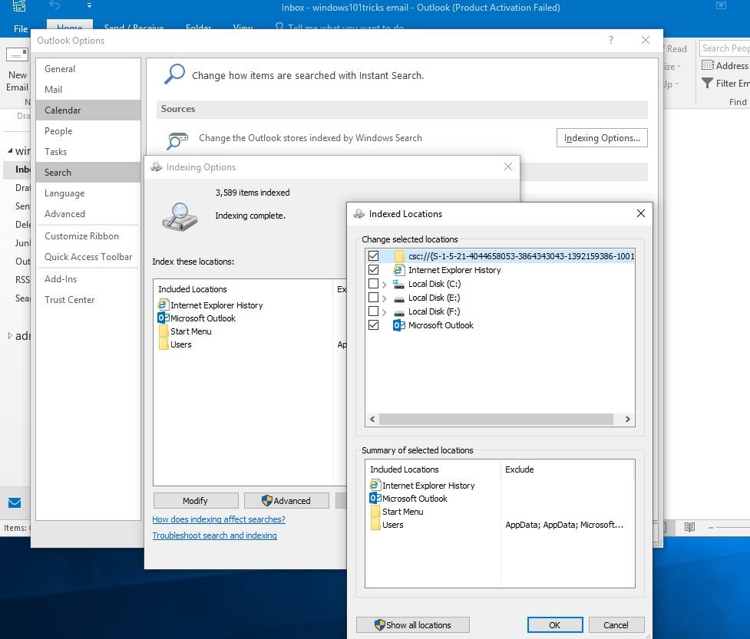Viewport: 750px width, 639px height.
Task: Close the Indexed Locations dialog
Action: 641,213
